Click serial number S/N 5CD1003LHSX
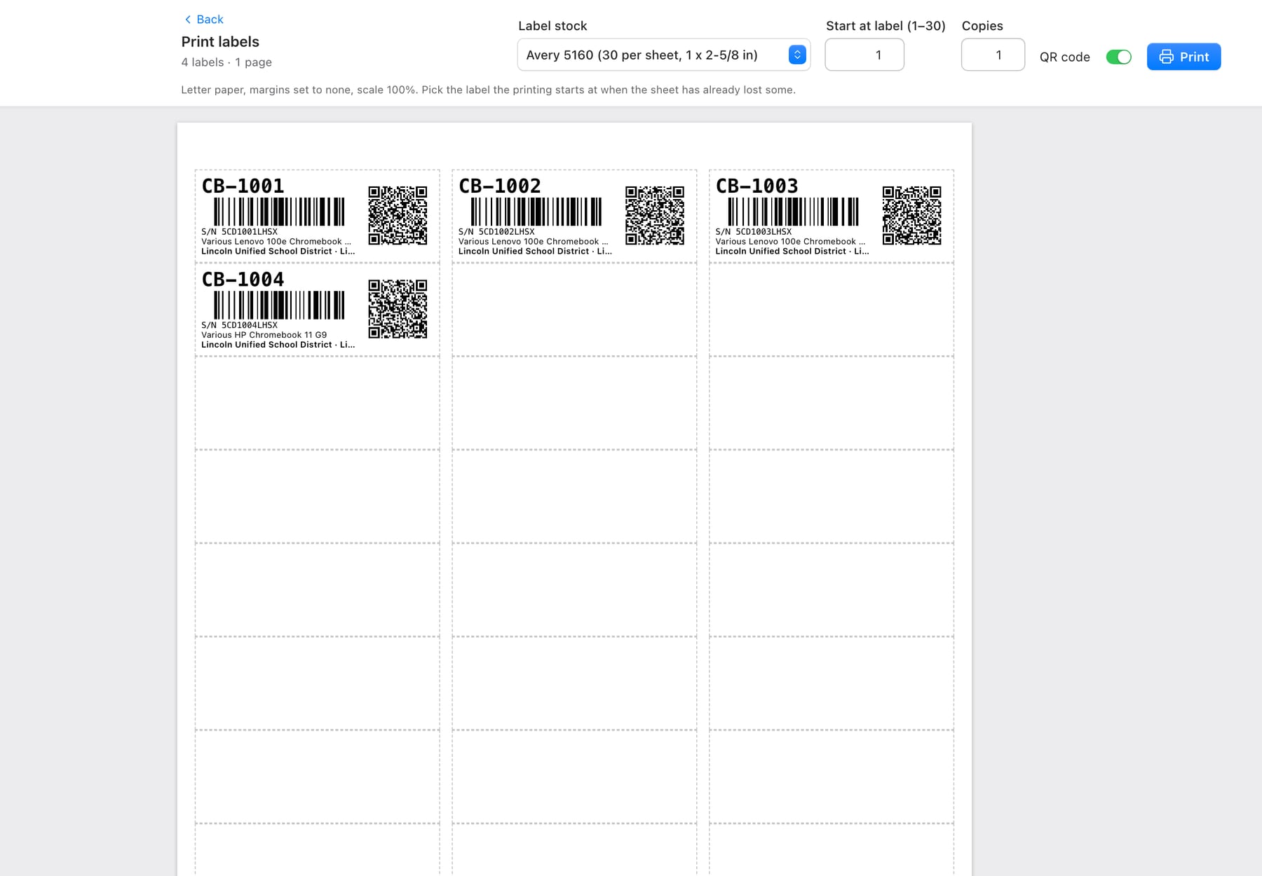The width and height of the screenshot is (1262, 876). (x=753, y=231)
